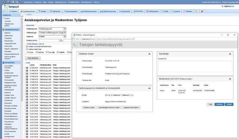
Task: Open task row dated 21.08.2018 icon
Action: (27, 71)
